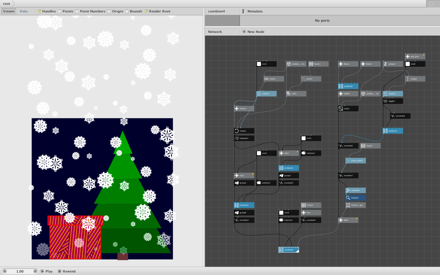Click the wave1 node
The width and height of the screenshot is (440, 275).
pyautogui.click(x=311, y=79)
